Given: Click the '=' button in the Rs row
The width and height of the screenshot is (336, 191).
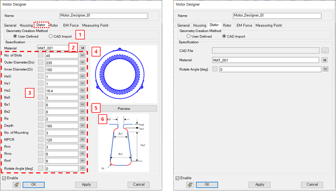Looking at the screenshot, I should click(x=83, y=118).
